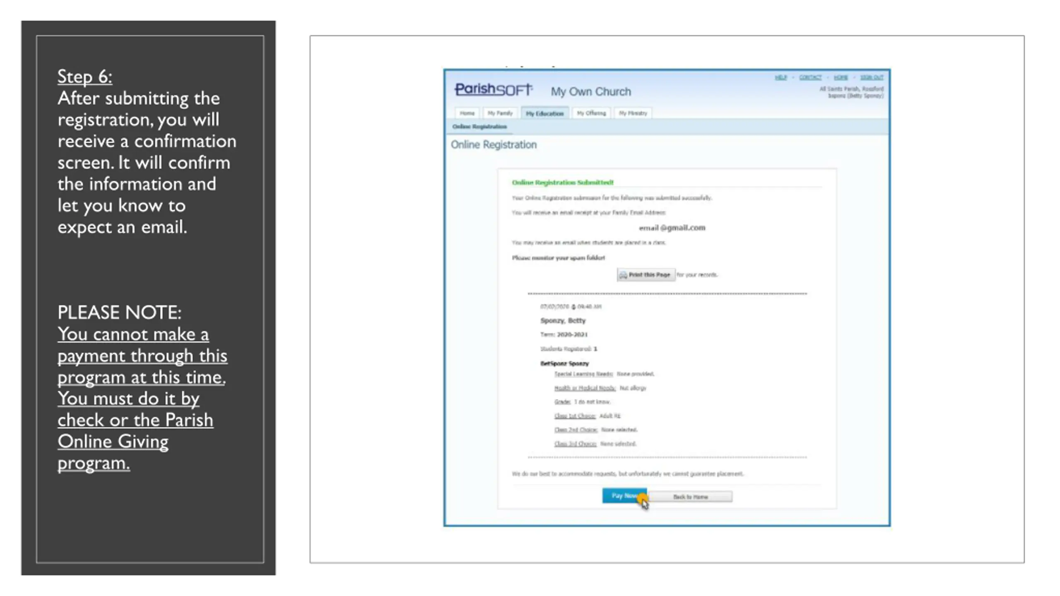Open the My Offering tab
Screen dimensions: 1060x596
(x=591, y=113)
